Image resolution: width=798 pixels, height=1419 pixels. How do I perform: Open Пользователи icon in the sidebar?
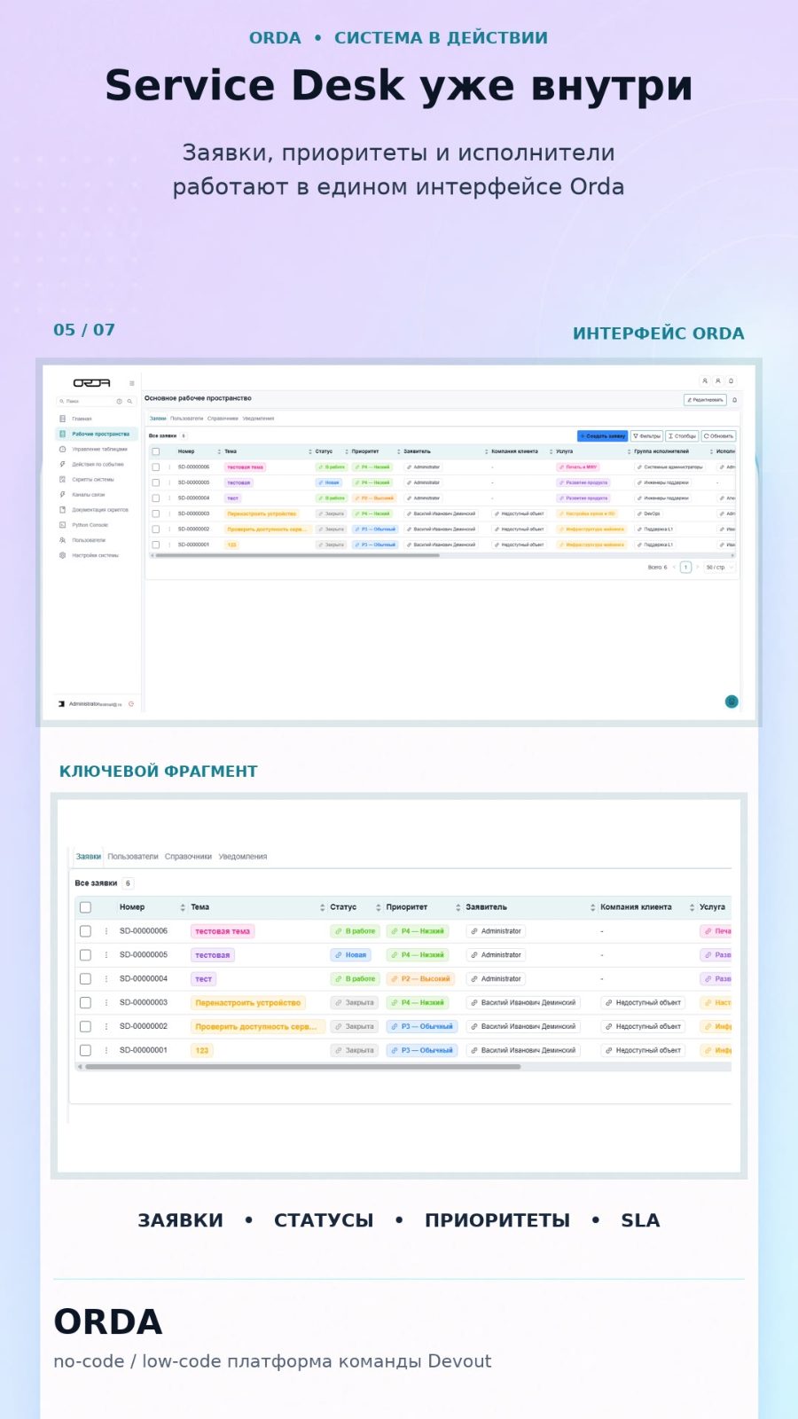(62, 540)
